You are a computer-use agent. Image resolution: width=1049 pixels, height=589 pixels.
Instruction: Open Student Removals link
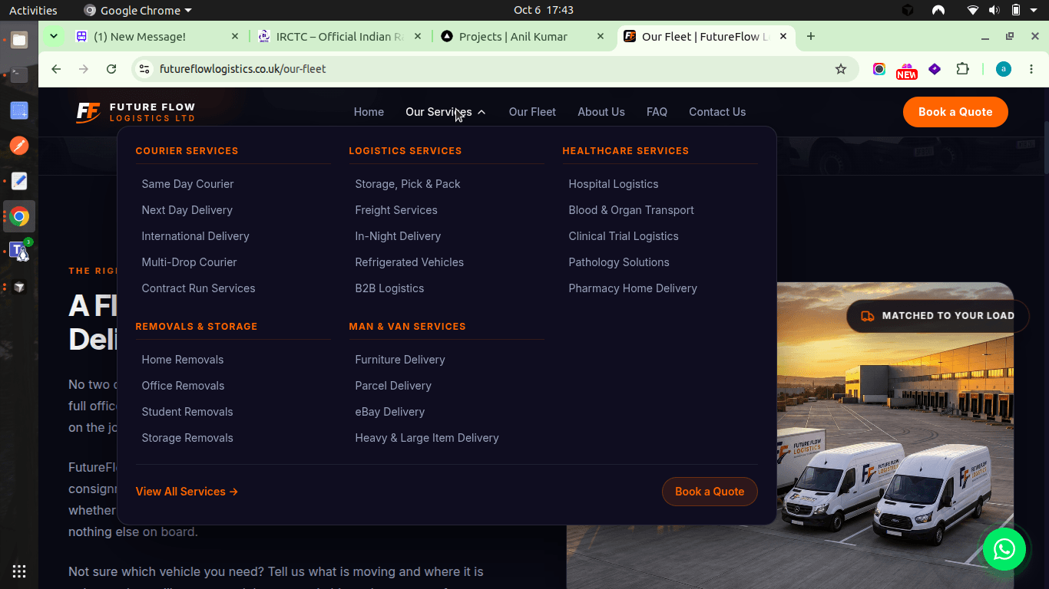187,412
